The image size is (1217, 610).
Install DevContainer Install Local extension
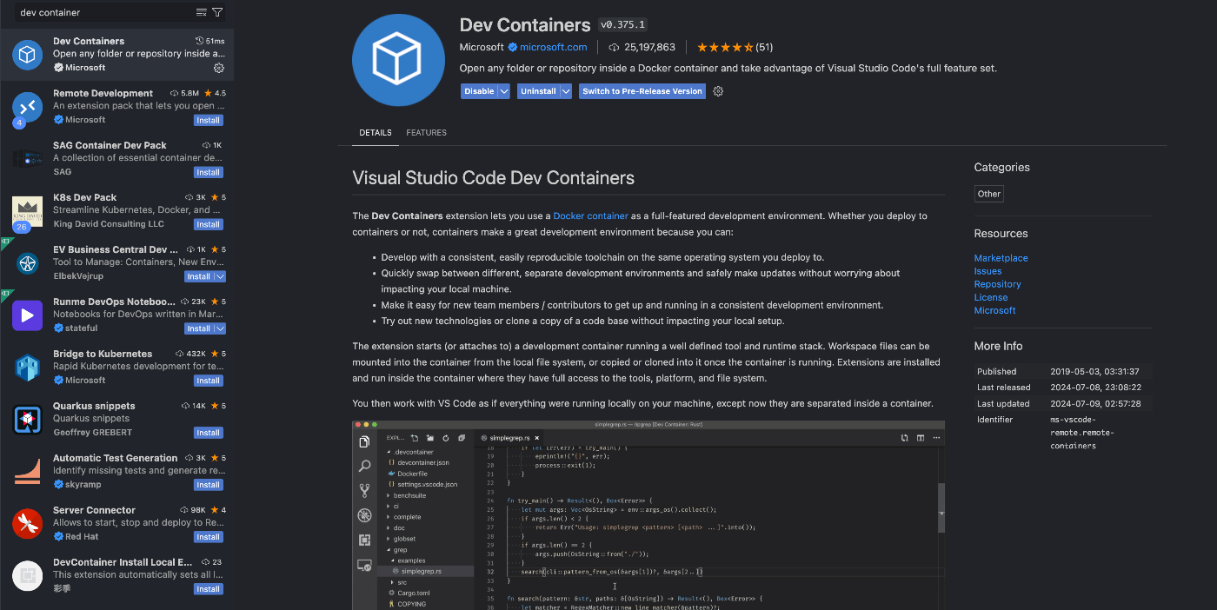point(208,589)
